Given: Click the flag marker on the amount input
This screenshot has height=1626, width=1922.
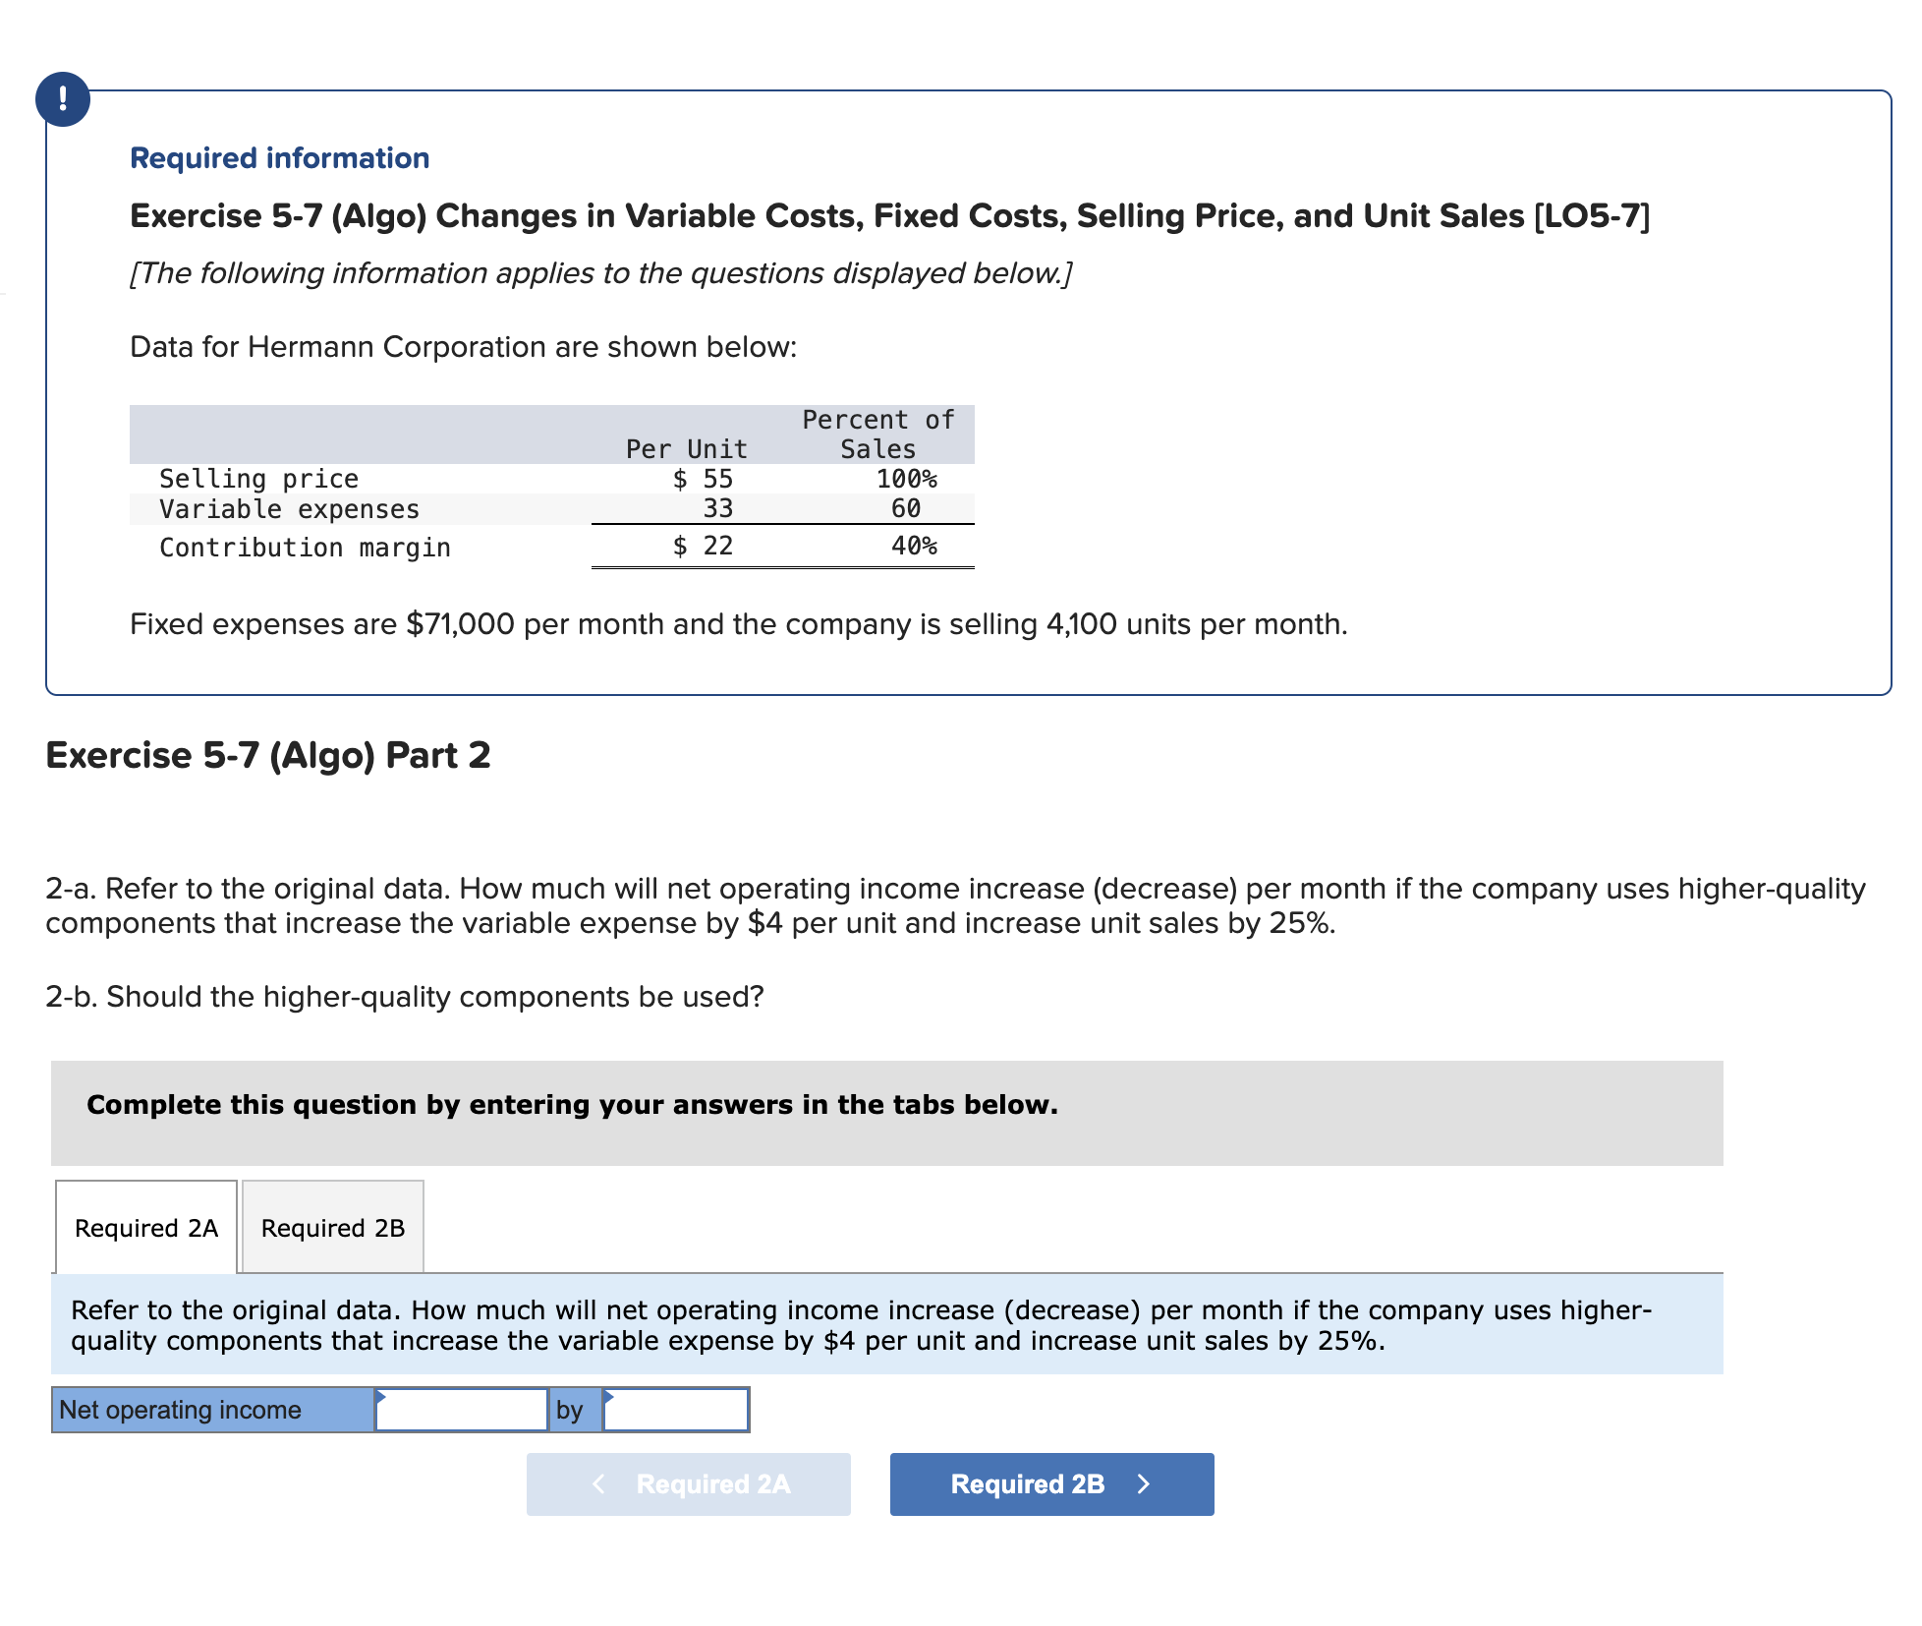Looking at the screenshot, I should (380, 1394).
